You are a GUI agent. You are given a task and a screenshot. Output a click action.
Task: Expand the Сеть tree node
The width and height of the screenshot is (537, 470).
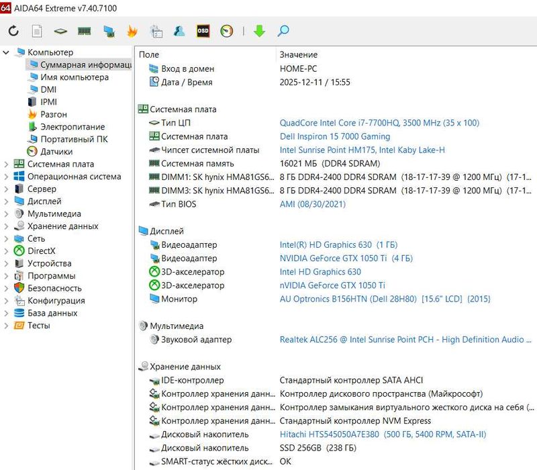click(6, 238)
